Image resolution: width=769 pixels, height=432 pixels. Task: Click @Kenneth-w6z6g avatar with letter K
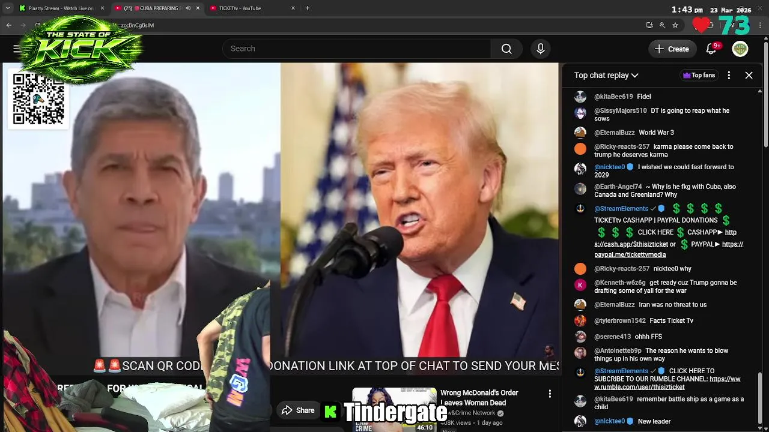point(580,284)
